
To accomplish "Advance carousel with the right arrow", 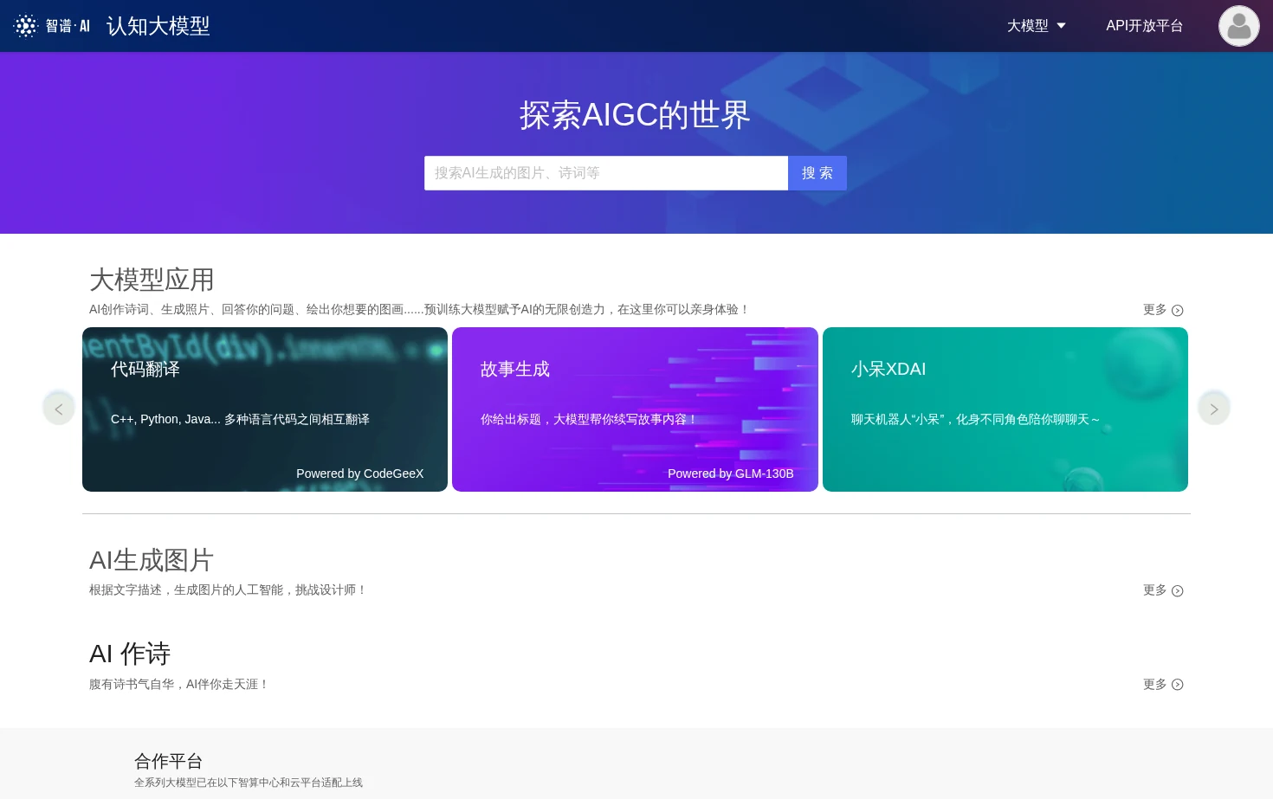I will 1214,408.
